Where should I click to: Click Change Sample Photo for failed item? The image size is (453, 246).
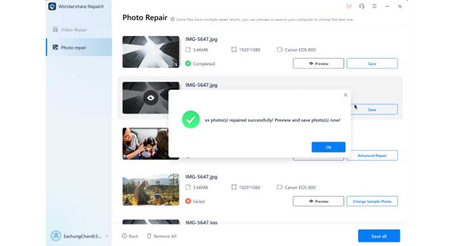click(372, 201)
